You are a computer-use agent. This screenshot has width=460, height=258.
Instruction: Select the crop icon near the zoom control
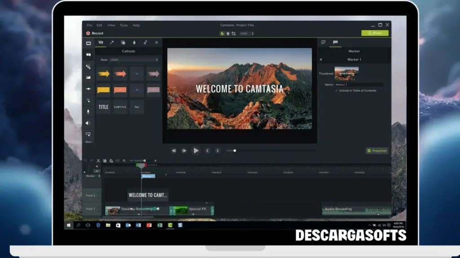[234, 33]
